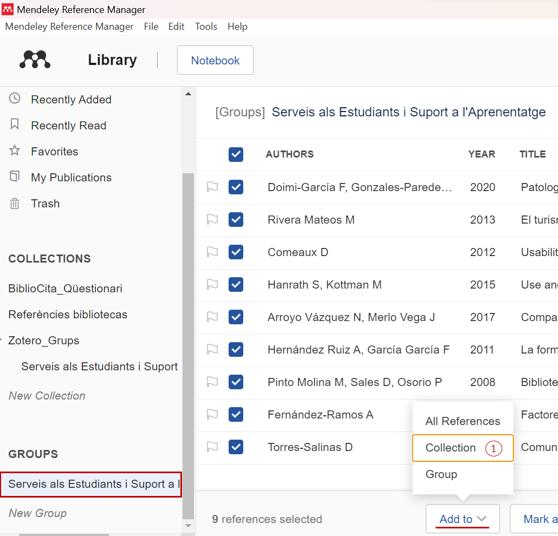Open My Publications
Viewport: 558px width, 536px height.
71,177
